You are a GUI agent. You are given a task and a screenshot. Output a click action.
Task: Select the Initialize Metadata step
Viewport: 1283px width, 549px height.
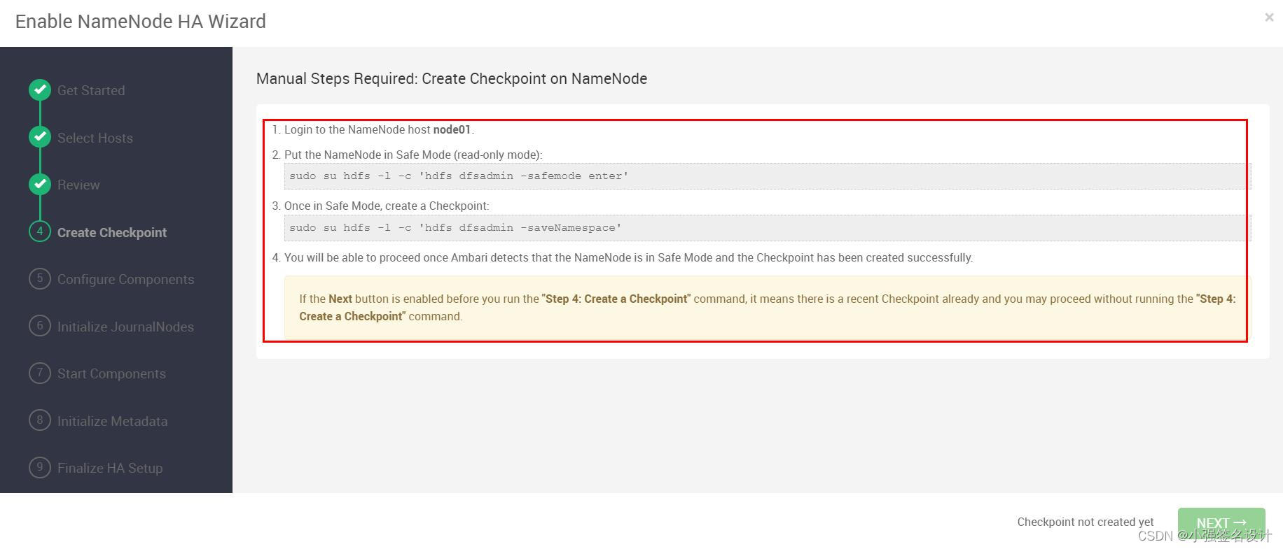[x=113, y=421]
